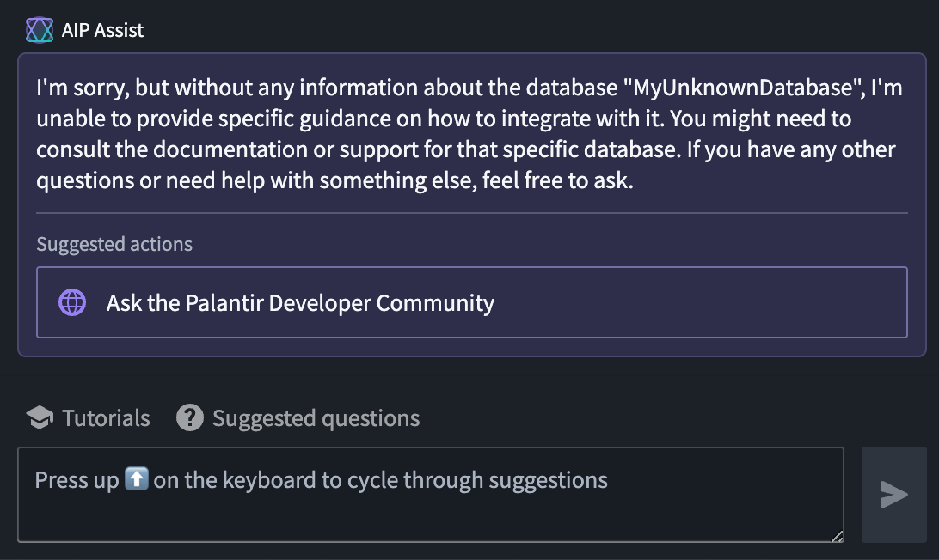Ask the Palantir Developer Community

click(300, 302)
